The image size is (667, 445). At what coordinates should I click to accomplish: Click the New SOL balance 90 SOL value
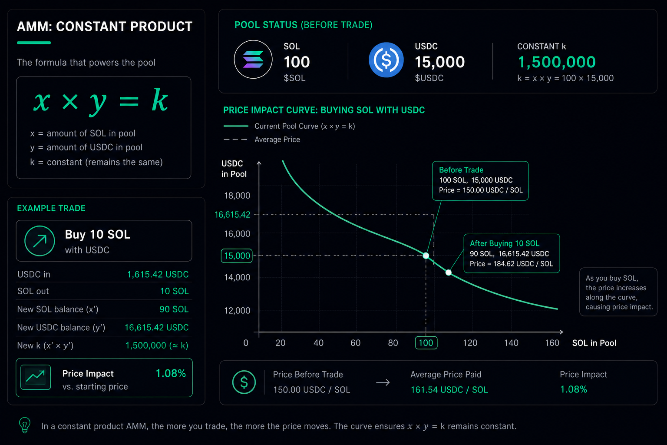[x=174, y=309]
